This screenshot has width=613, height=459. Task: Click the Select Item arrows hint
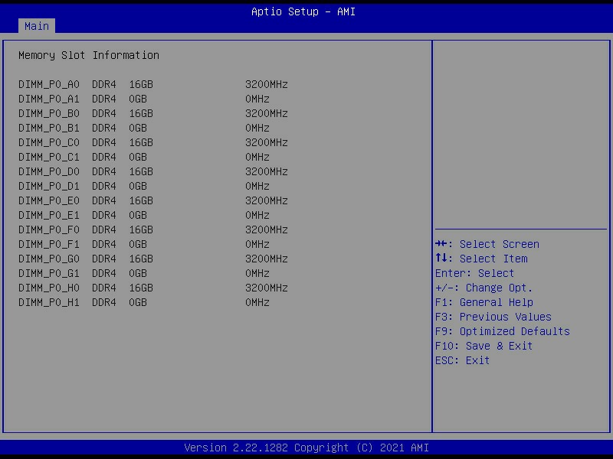click(481, 259)
